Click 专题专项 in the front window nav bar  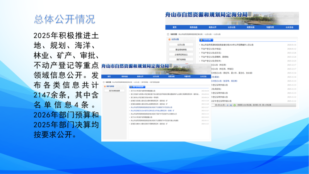pyautogui.click(x=187, y=77)
